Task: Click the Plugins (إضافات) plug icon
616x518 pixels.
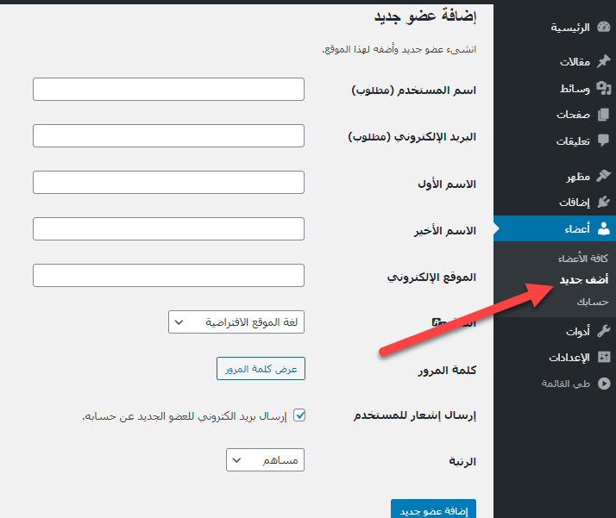Action: [603, 203]
